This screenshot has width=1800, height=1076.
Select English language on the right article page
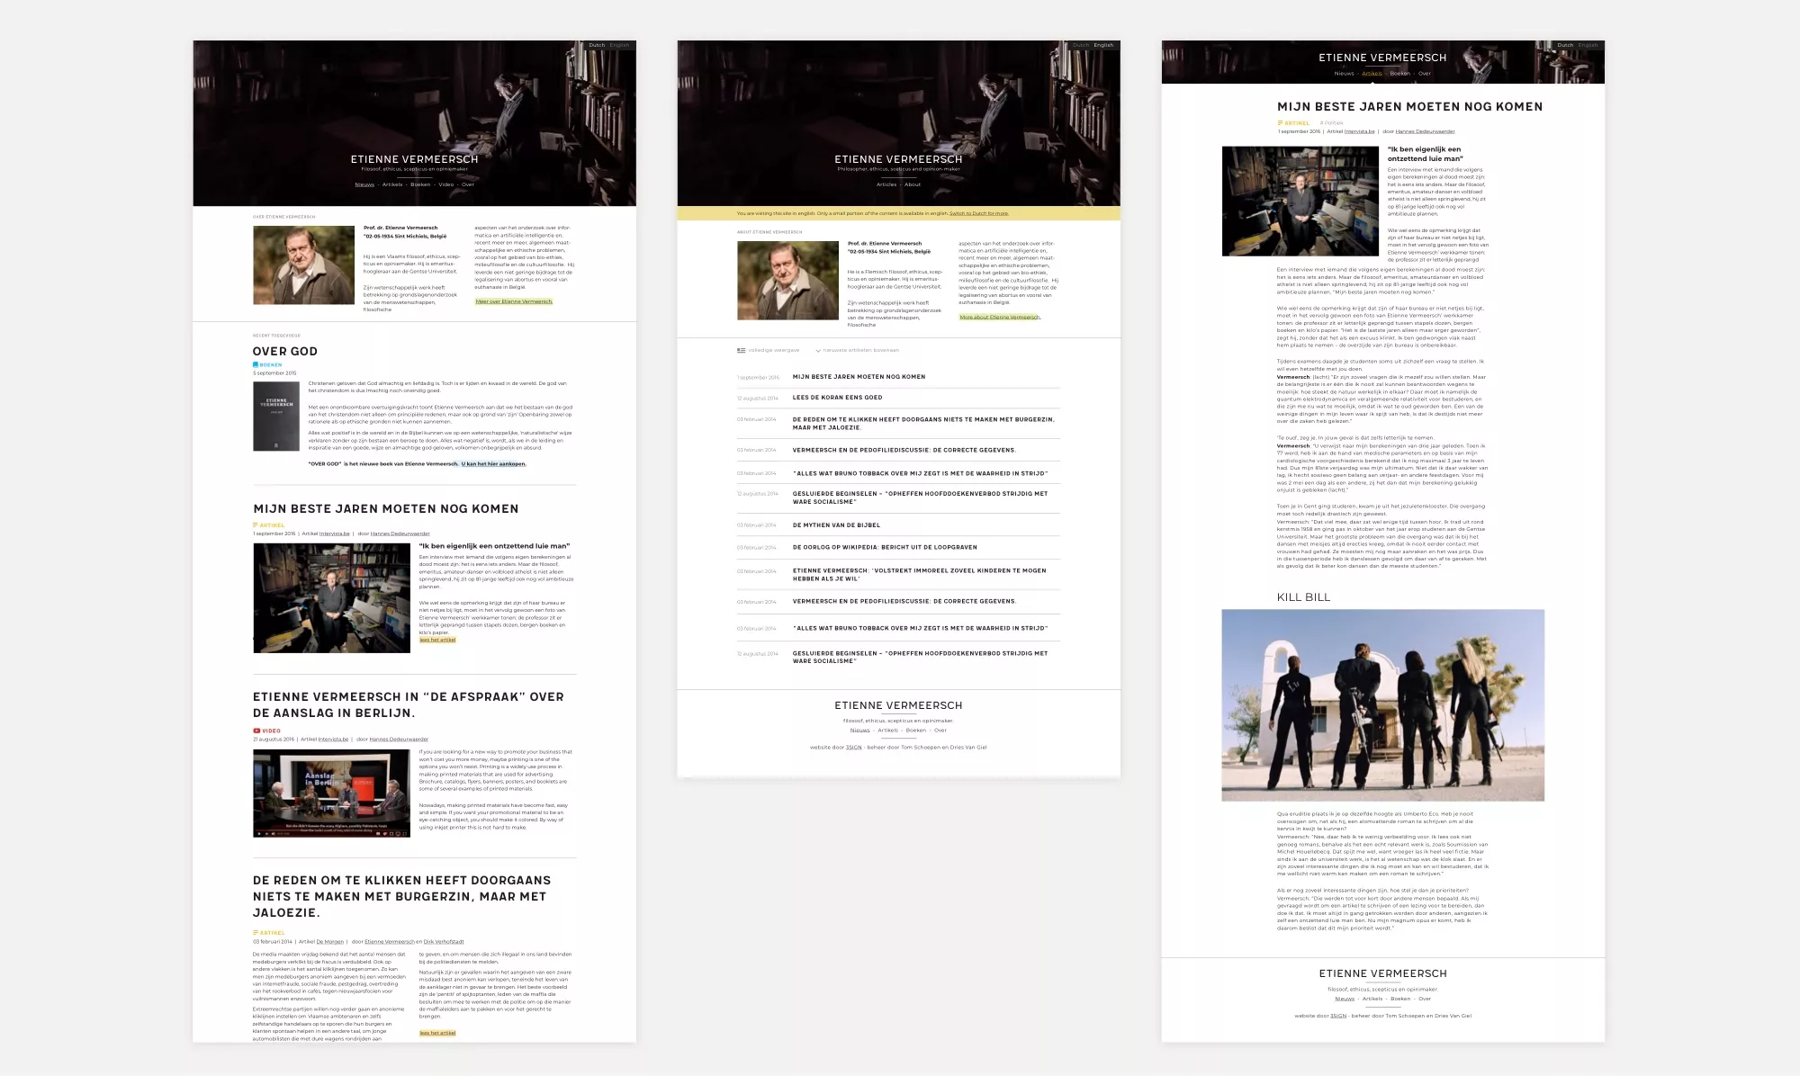pyautogui.click(x=1588, y=45)
